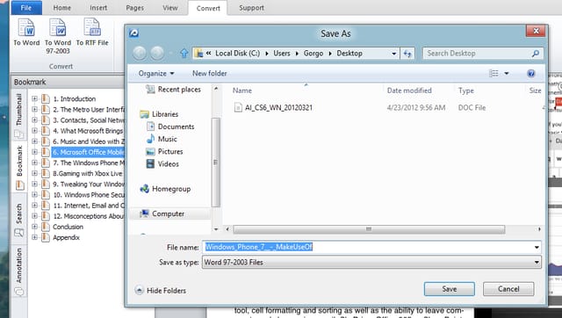The image size is (562, 318).
Task: Open the file name history dropdown arrow
Action: (x=537, y=247)
